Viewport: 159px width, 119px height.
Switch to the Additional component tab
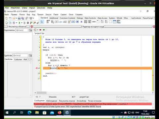point(54,18)
